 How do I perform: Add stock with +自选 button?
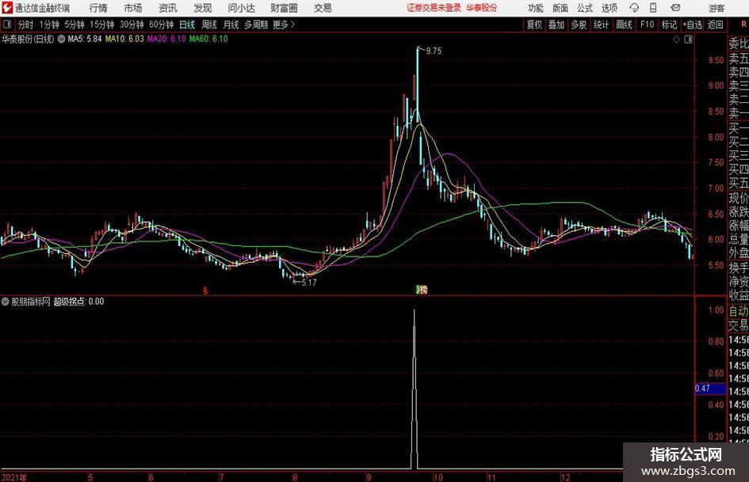click(693, 25)
